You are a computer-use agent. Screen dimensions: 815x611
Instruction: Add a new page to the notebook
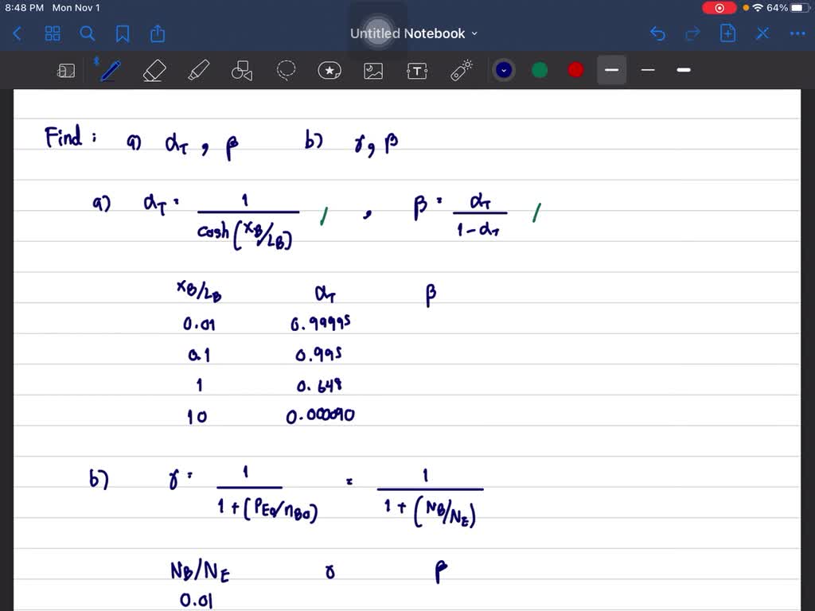click(727, 33)
